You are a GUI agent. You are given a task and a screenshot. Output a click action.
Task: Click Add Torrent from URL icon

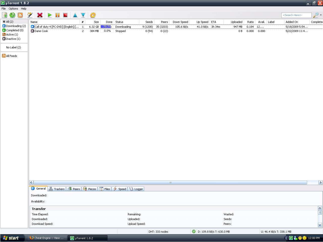12,15
